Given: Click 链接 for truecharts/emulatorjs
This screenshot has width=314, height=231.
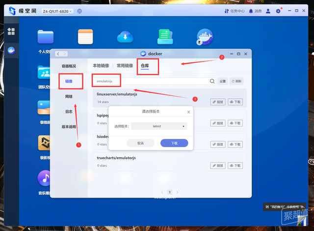Looking at the screenshot, I should (x=218, y=166).
